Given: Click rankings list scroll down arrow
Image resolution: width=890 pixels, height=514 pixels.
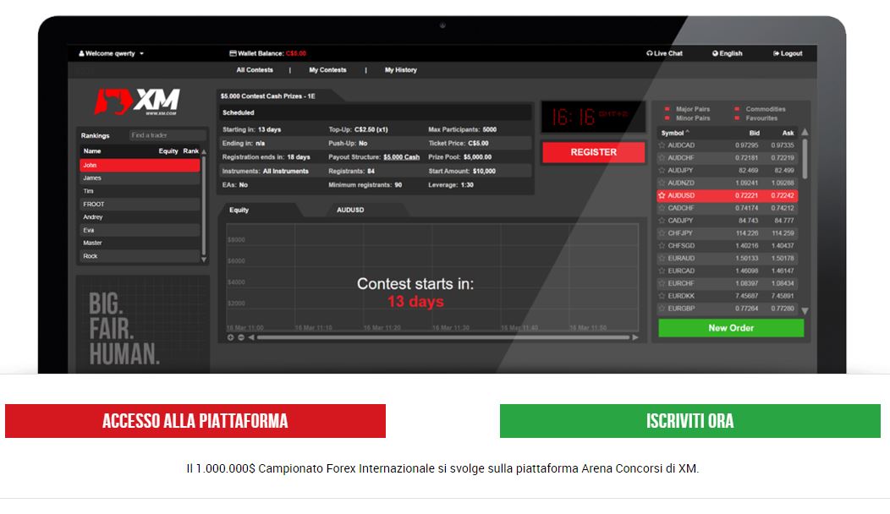Looking at the screenshot, I should (x=204, y=260).
